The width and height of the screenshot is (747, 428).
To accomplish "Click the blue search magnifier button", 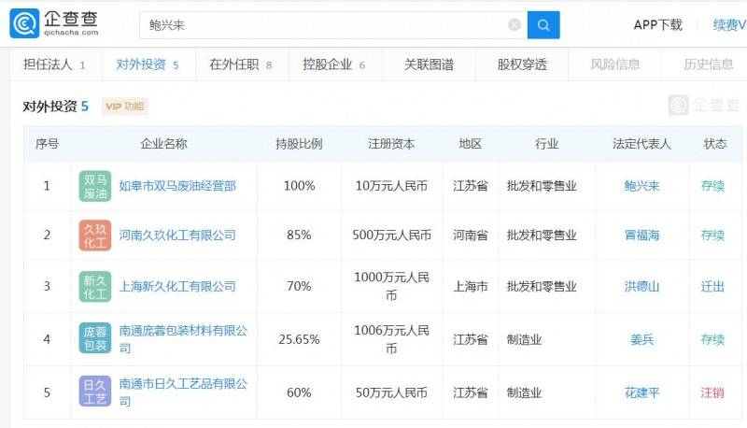I will (x=543, y=25).
